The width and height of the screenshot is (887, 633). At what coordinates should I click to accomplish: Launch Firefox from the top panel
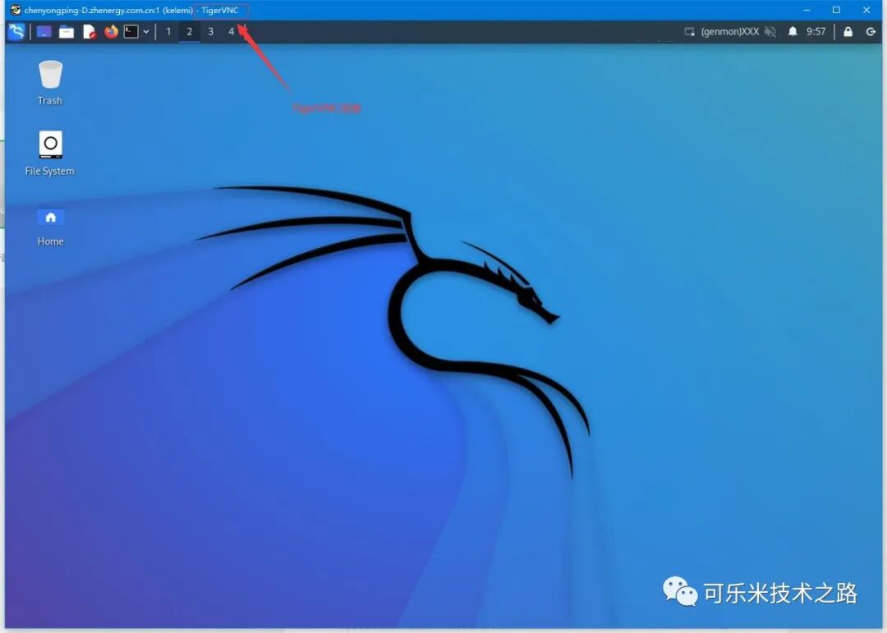111,32
